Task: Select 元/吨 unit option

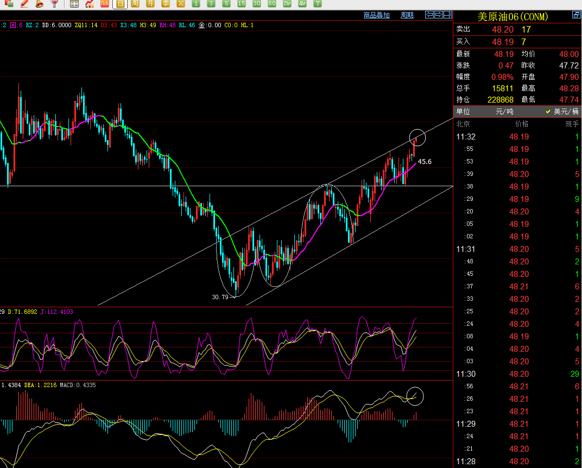Action: tap(504, 111)
